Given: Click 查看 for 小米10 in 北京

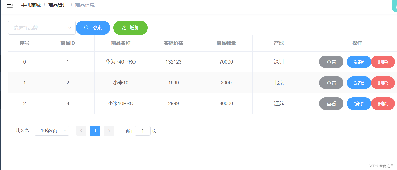Looking at the screenshot, I should click(331, 83).
